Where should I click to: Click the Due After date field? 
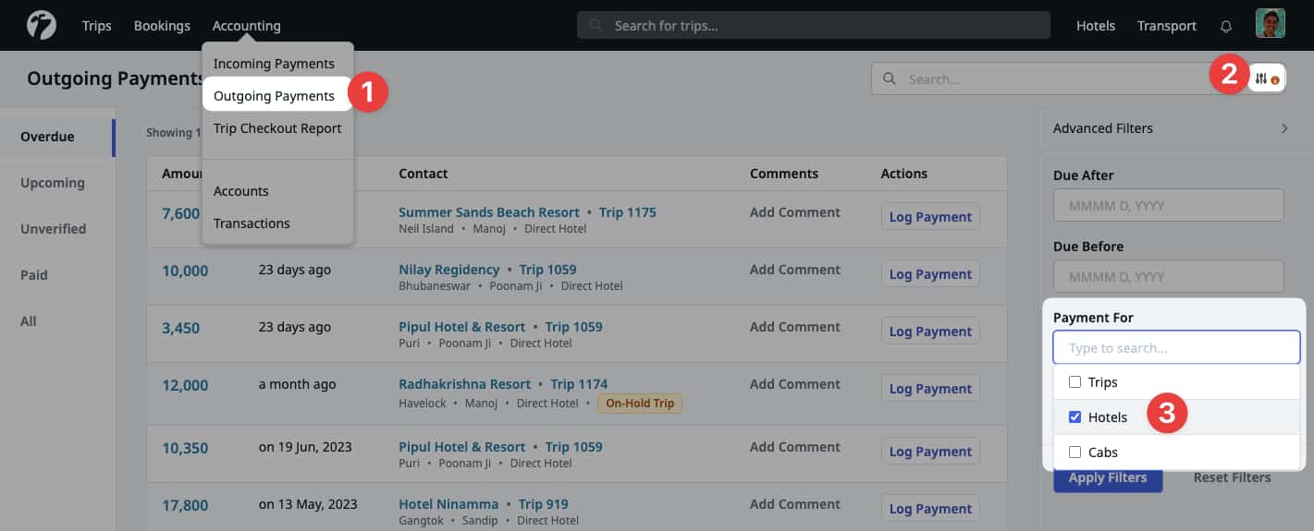(1168, 205)
